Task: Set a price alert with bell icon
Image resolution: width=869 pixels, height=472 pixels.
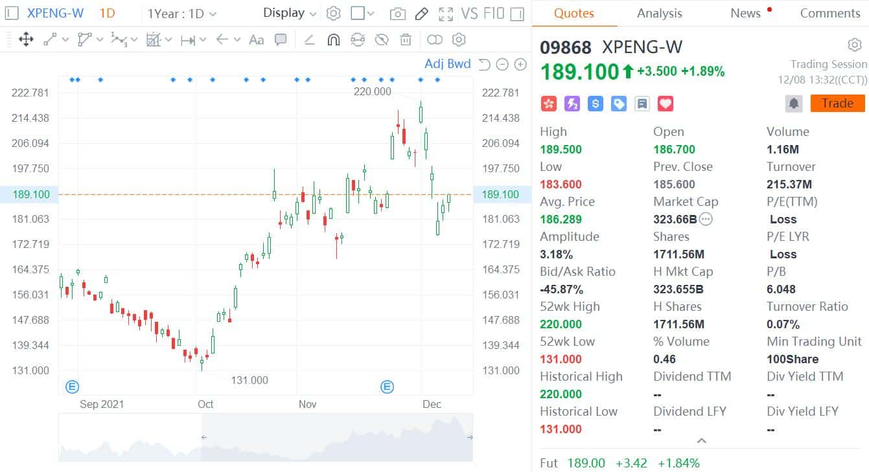Action: click(793, 104)
